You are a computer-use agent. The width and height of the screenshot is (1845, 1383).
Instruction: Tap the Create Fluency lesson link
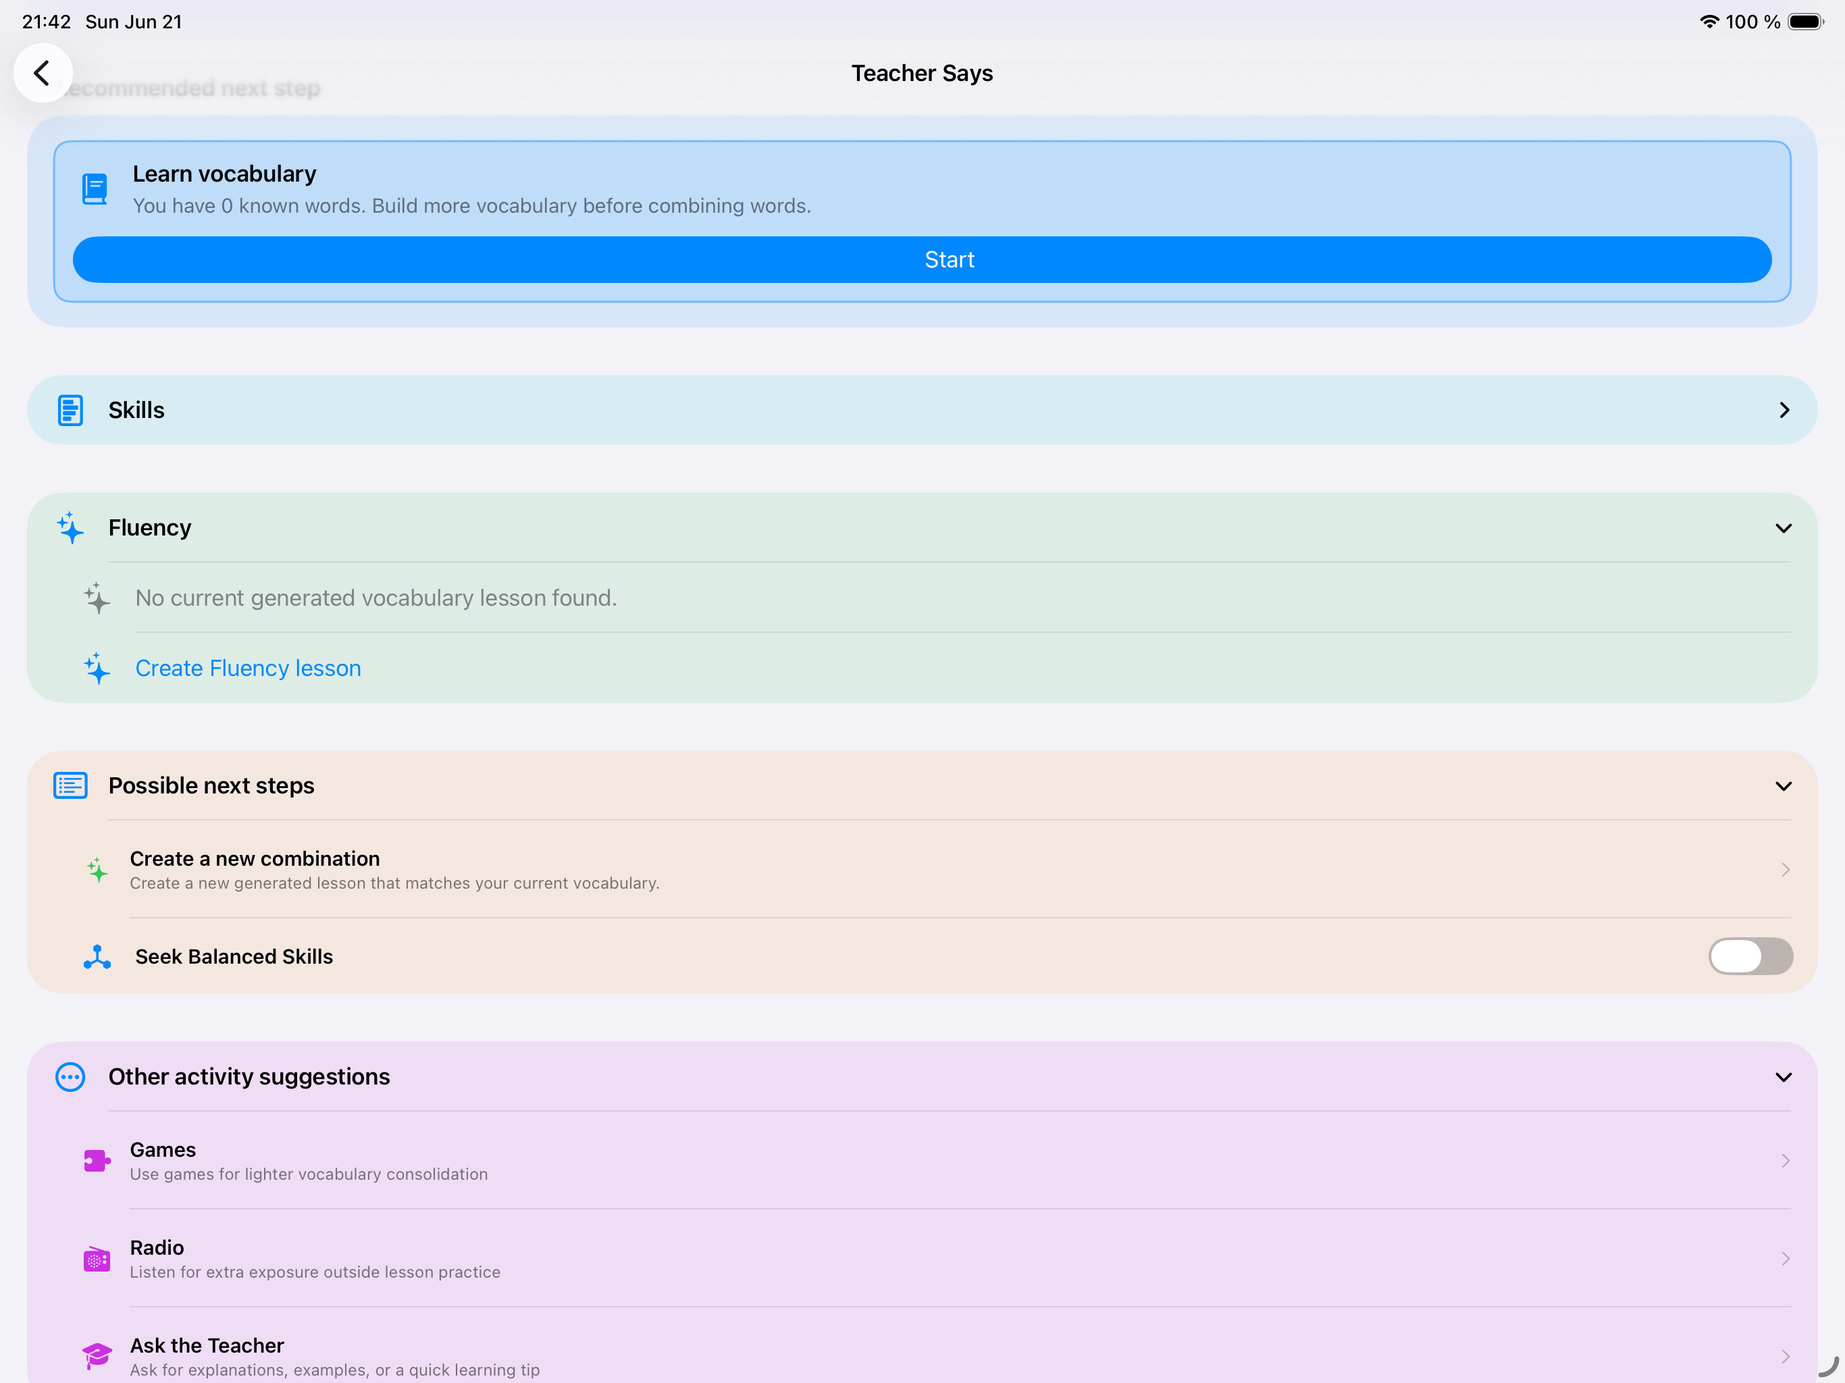tap(248, 668)
